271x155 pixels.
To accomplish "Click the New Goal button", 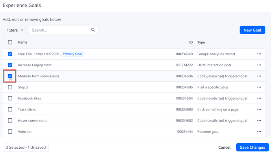I will click(x=252, y=30).
